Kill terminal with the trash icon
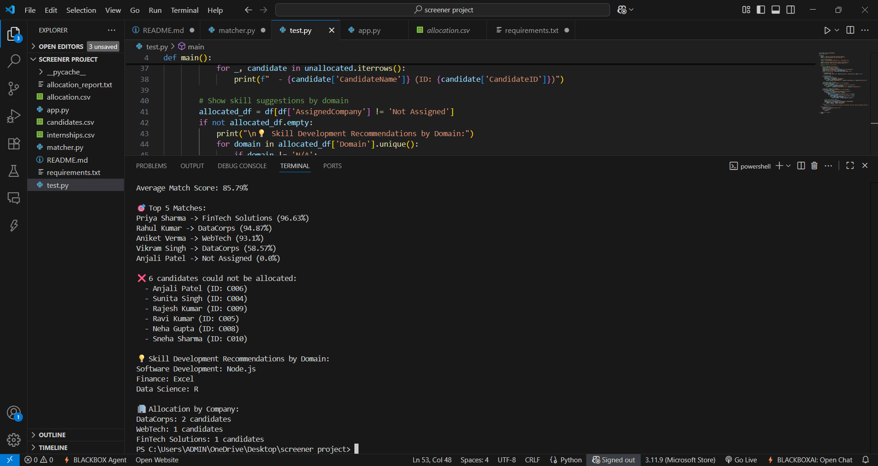The height and width of the screenshot is (466, 878). [x=814, y=166]
